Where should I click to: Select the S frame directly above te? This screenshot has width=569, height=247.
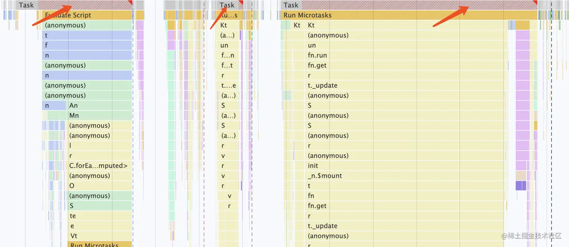point(100,206)
